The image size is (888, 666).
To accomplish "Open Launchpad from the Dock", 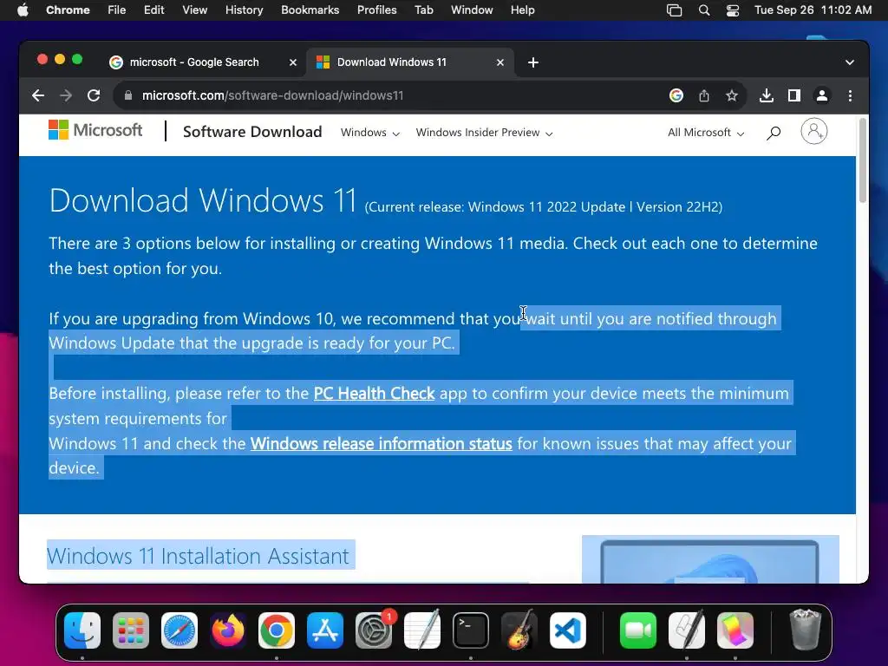I will 131,630.
